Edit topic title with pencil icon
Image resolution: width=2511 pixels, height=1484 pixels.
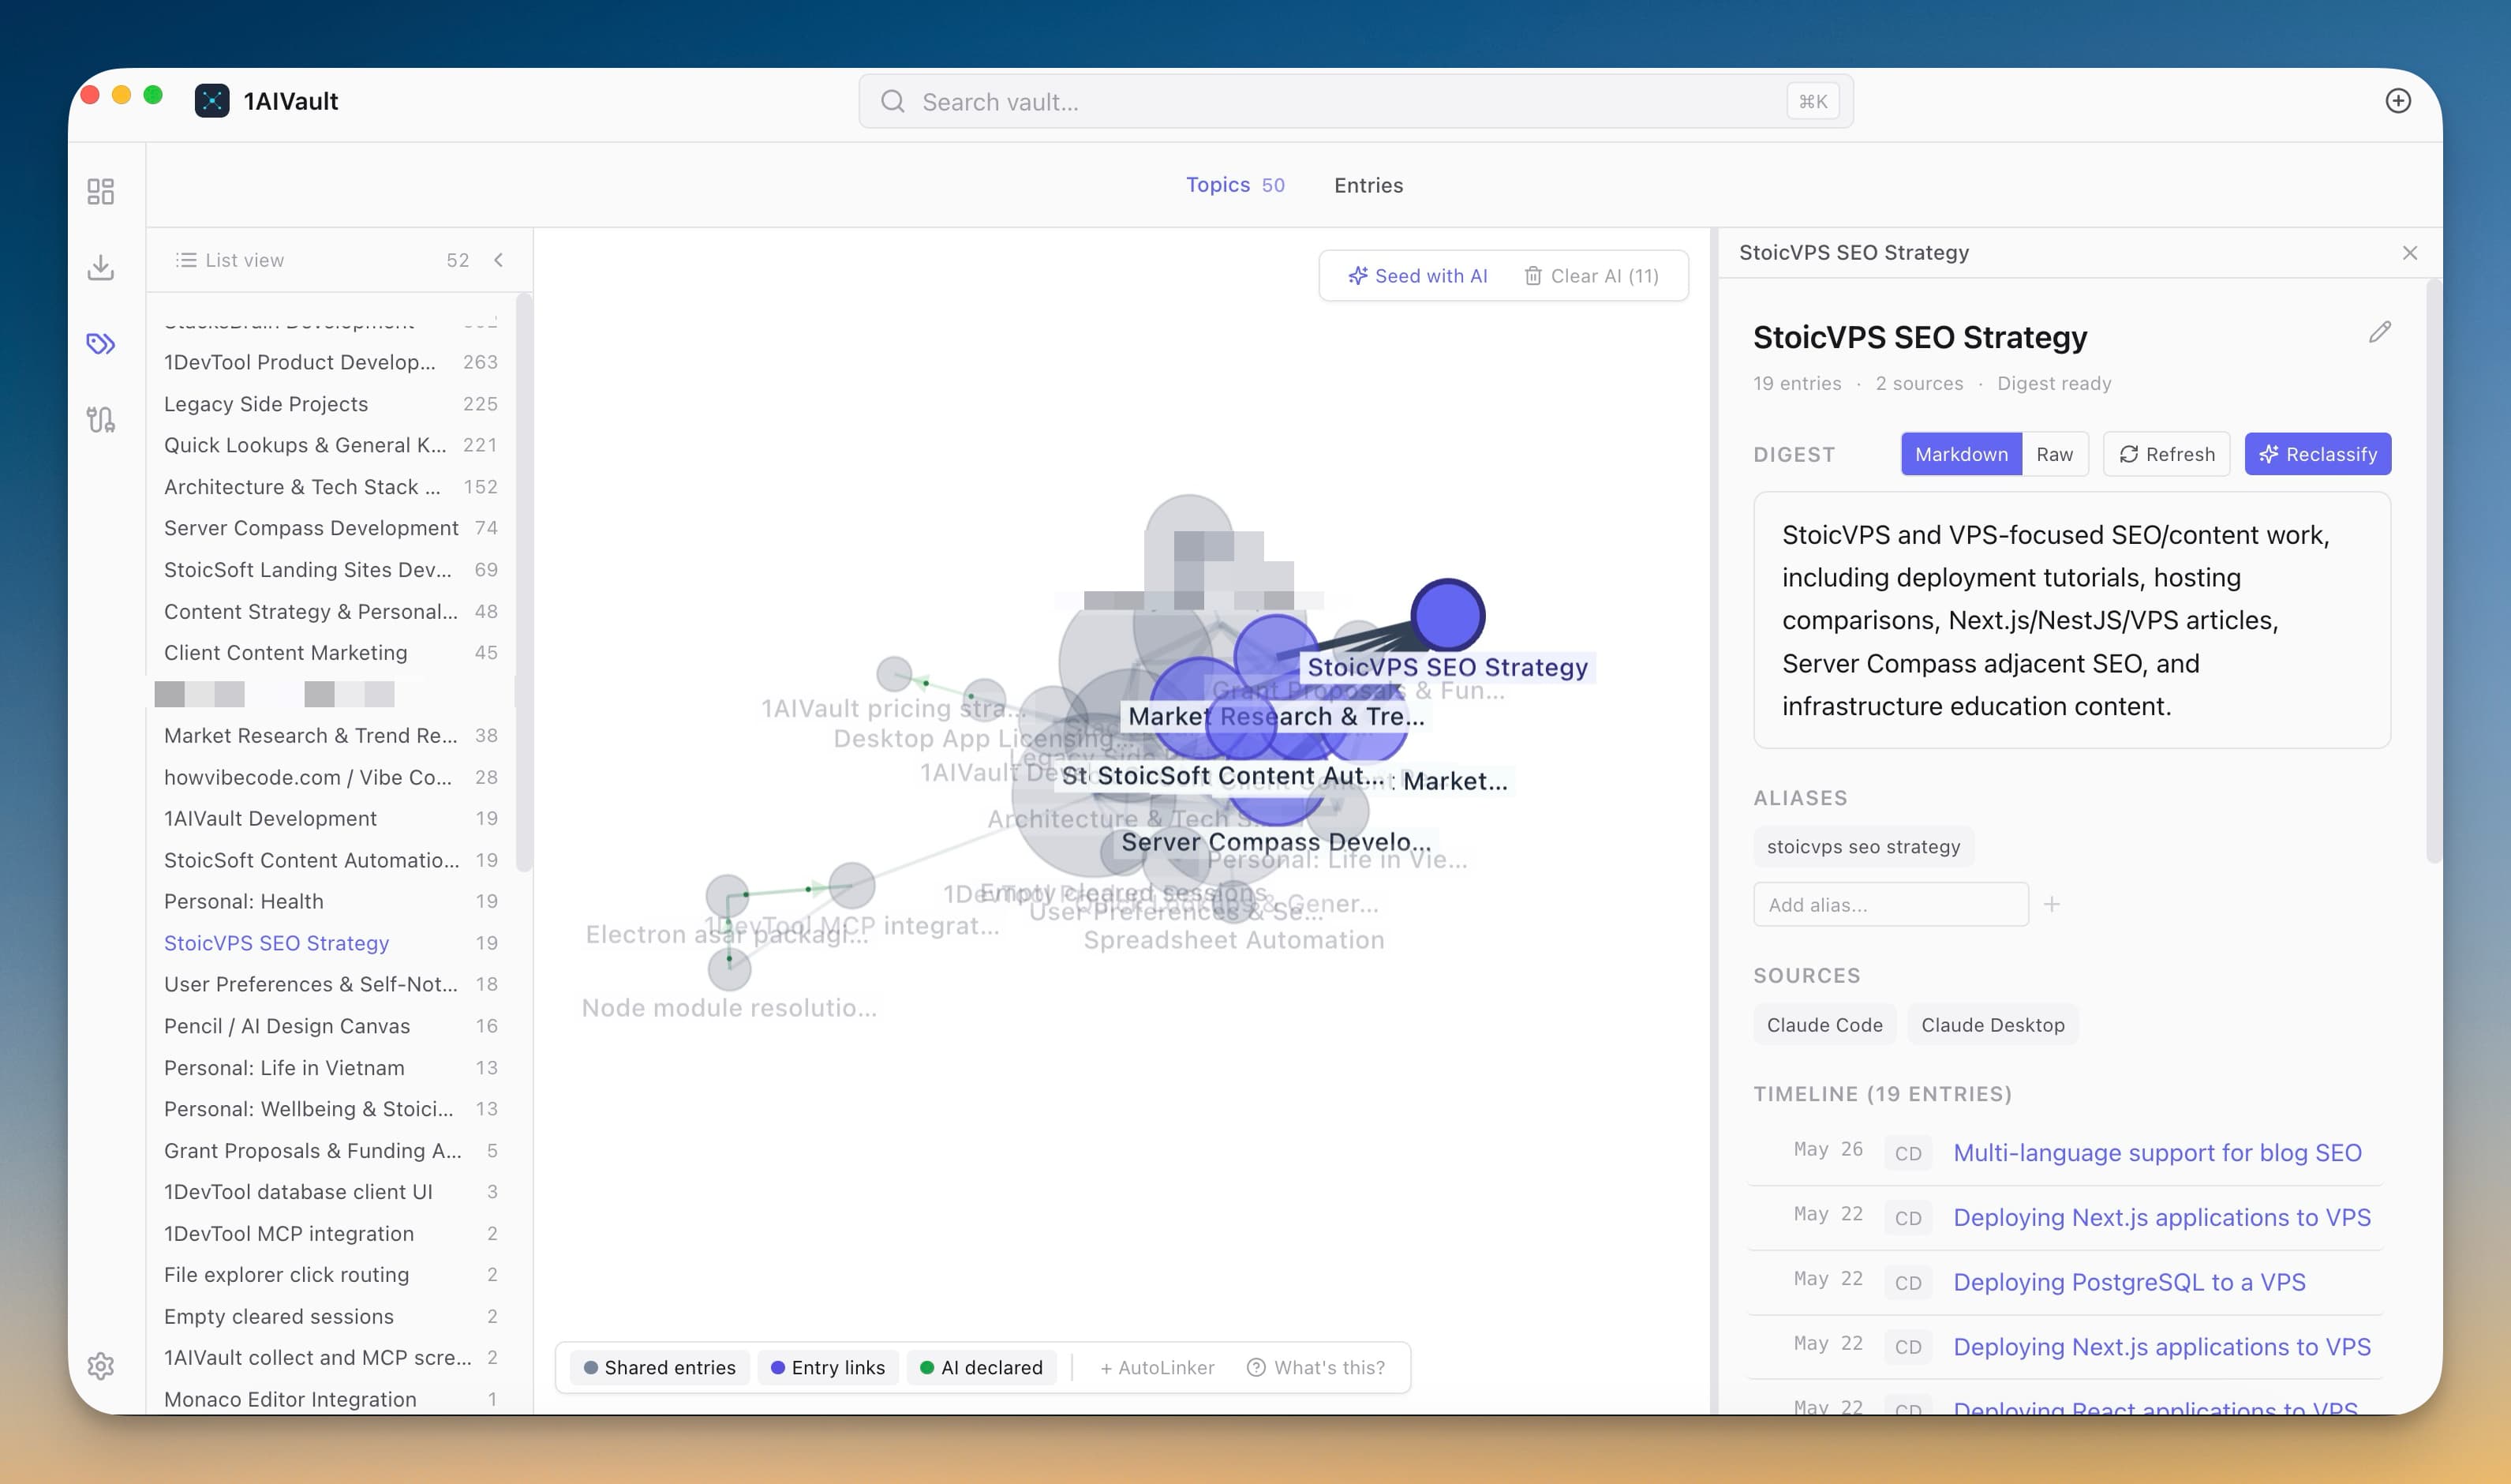2380,333
